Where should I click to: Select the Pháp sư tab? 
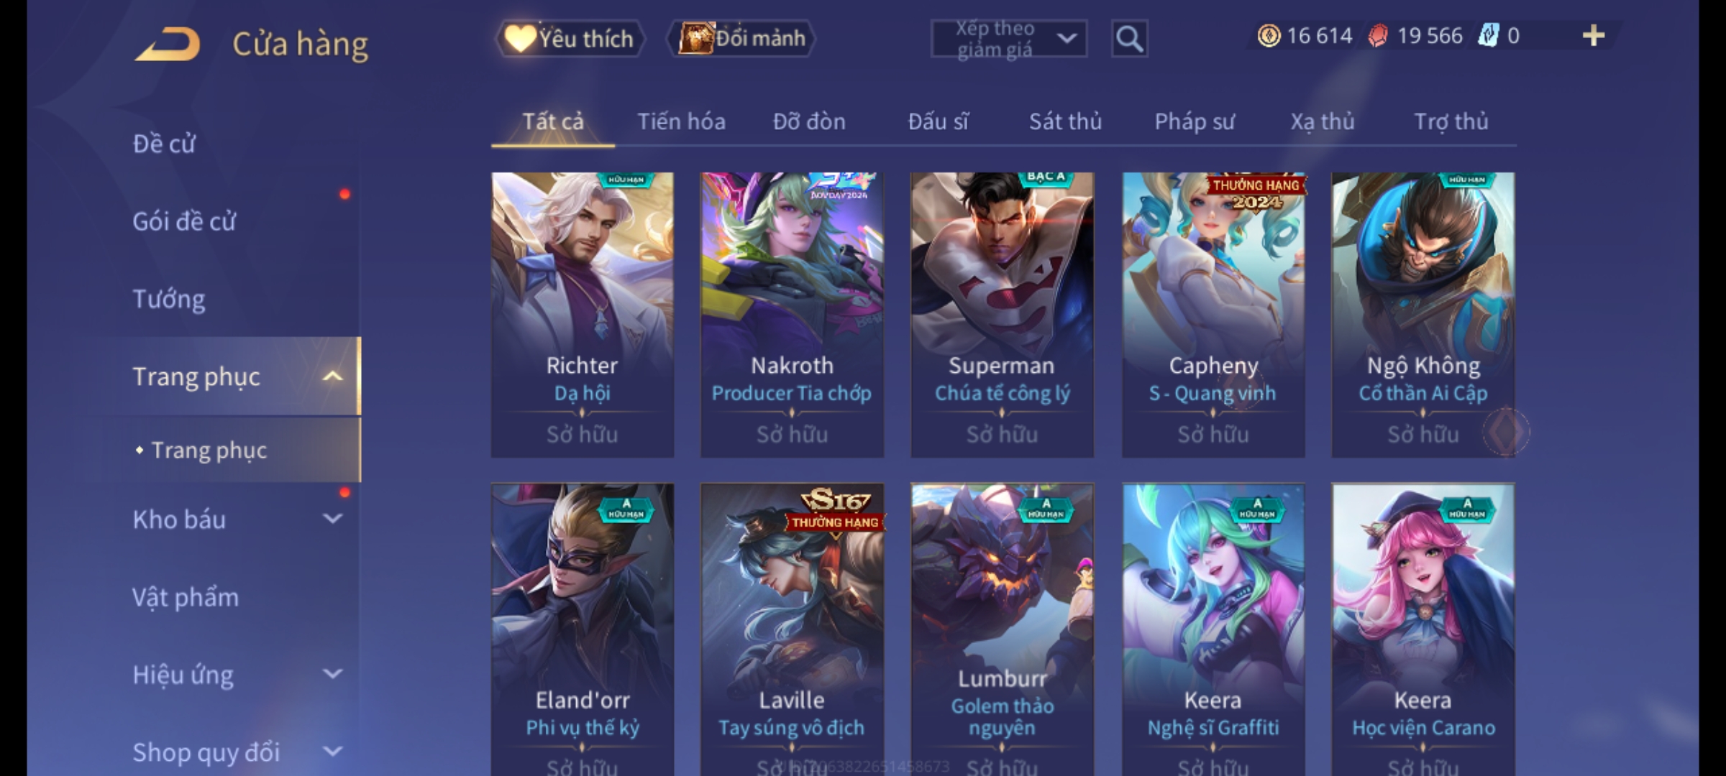[x=1195, y=121]
